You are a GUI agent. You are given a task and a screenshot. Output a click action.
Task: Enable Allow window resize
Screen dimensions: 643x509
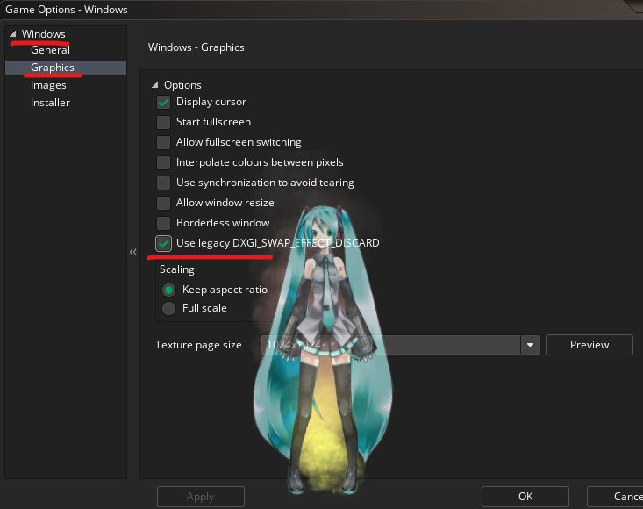pyautogui.click(x=164, y=203)
